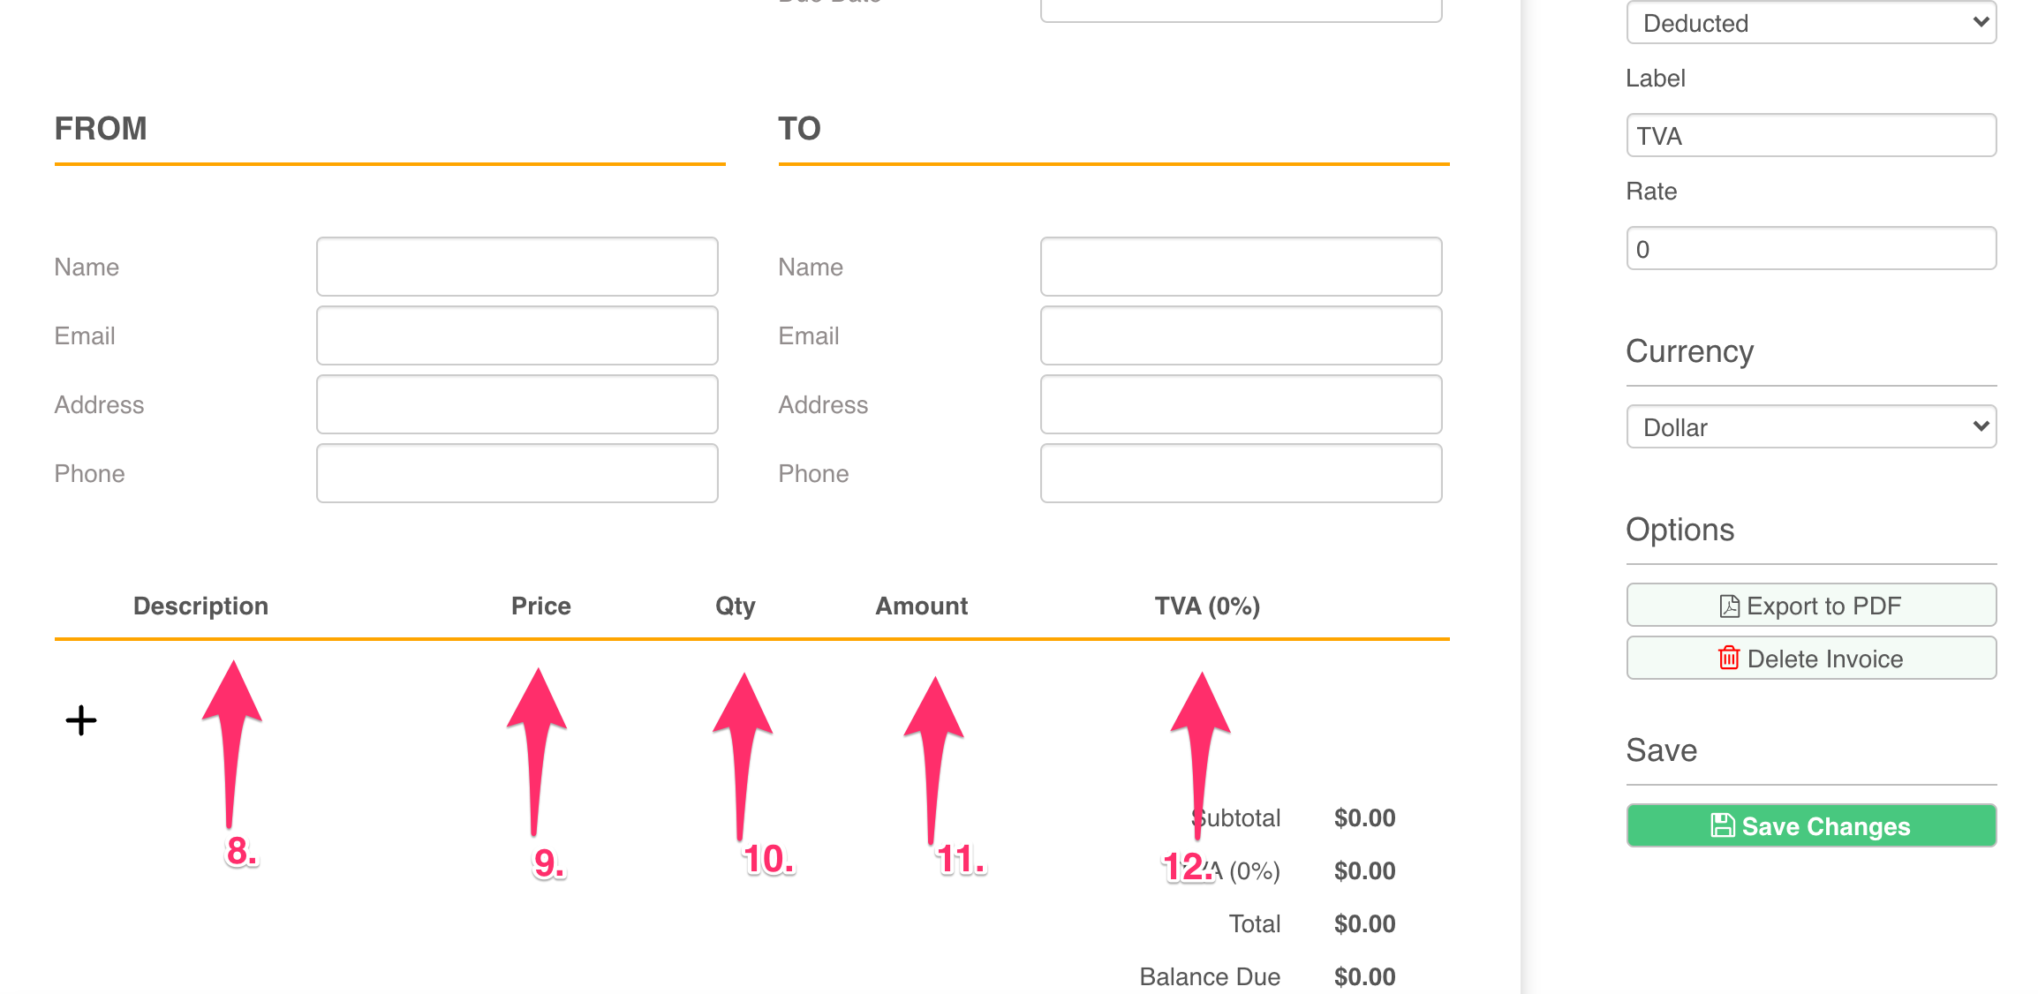Screen dimensions: 2038x994
Task: Select the TO Phone input field
Action: (1241, 473)
